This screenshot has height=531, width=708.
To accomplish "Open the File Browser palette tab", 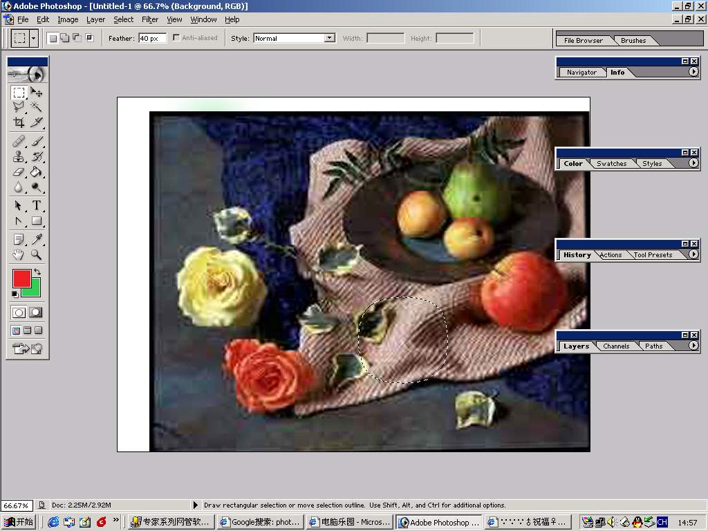I will tap(583, 40).
